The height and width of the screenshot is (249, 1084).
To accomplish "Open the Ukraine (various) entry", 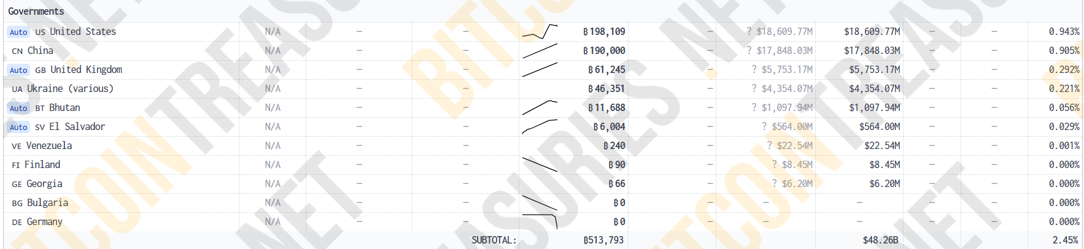I will [x=70, y=88].
